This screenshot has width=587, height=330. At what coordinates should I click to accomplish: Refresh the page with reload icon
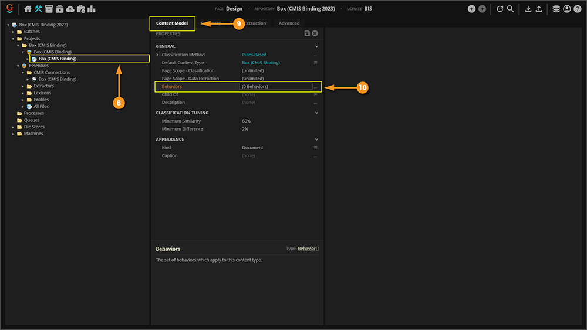tap(500, 9)
